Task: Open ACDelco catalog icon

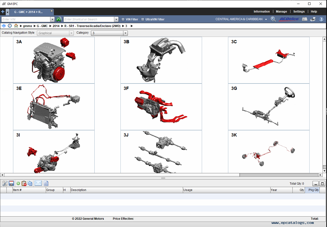Action: (x=289, y=19)
